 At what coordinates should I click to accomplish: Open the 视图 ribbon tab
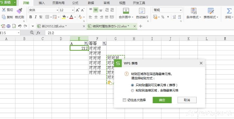(x=122, y=3)
